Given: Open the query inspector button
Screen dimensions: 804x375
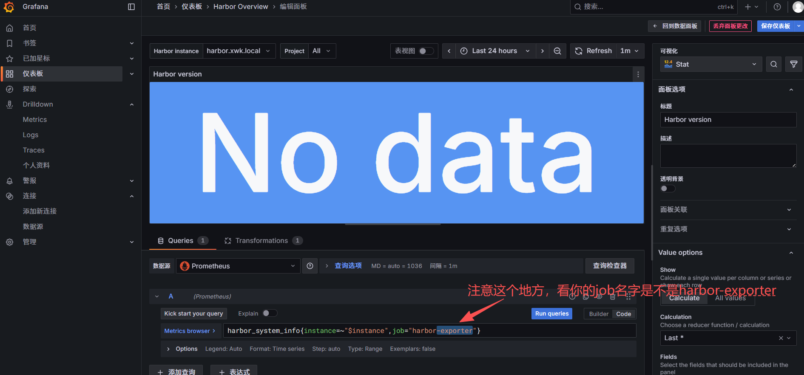Looking at the screenshot, I should click(610, 266).
